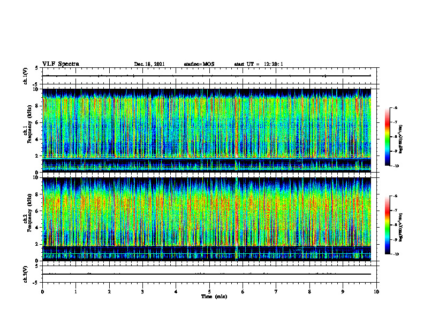
Task: Click the '10' tick label on the time axis
Action: pos(376,292)
